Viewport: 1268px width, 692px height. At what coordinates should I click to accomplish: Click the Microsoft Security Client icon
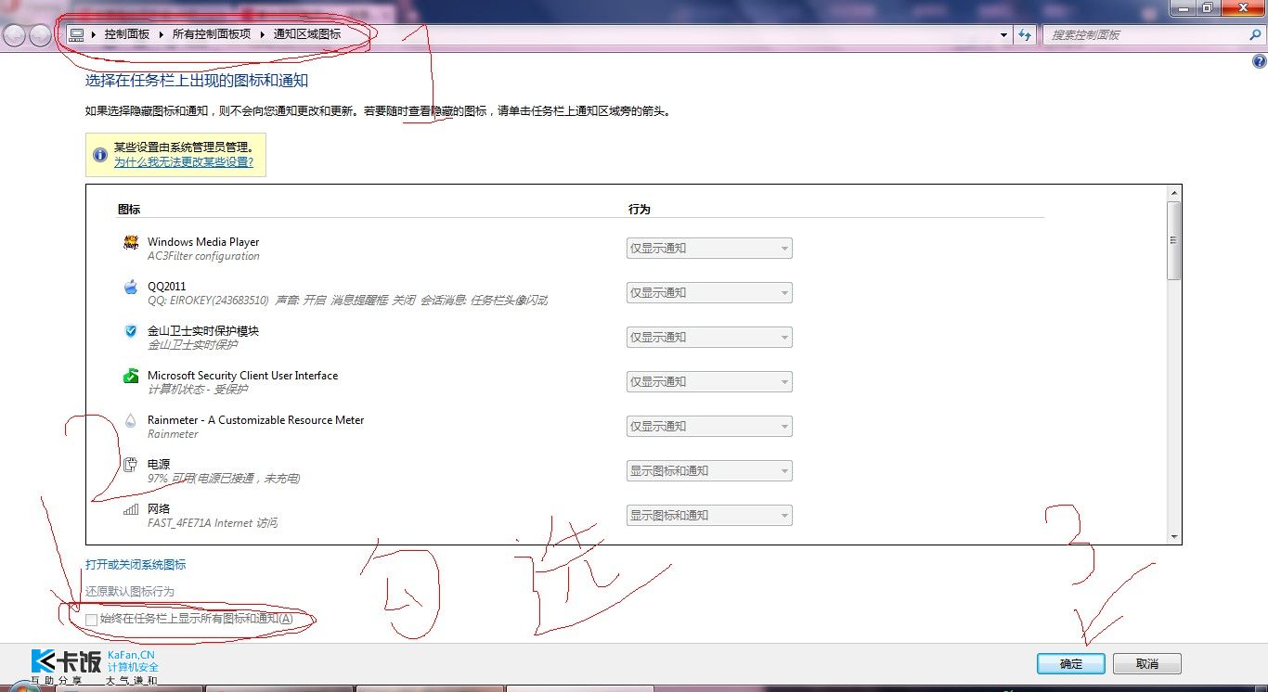tap(131, 376)
